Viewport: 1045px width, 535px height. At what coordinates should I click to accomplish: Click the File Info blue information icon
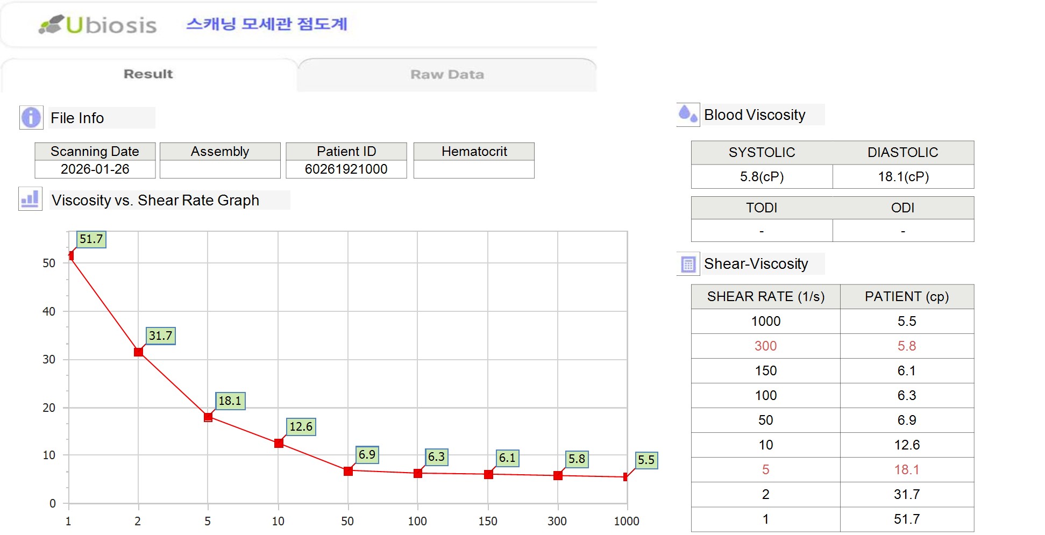pos(31,117)
